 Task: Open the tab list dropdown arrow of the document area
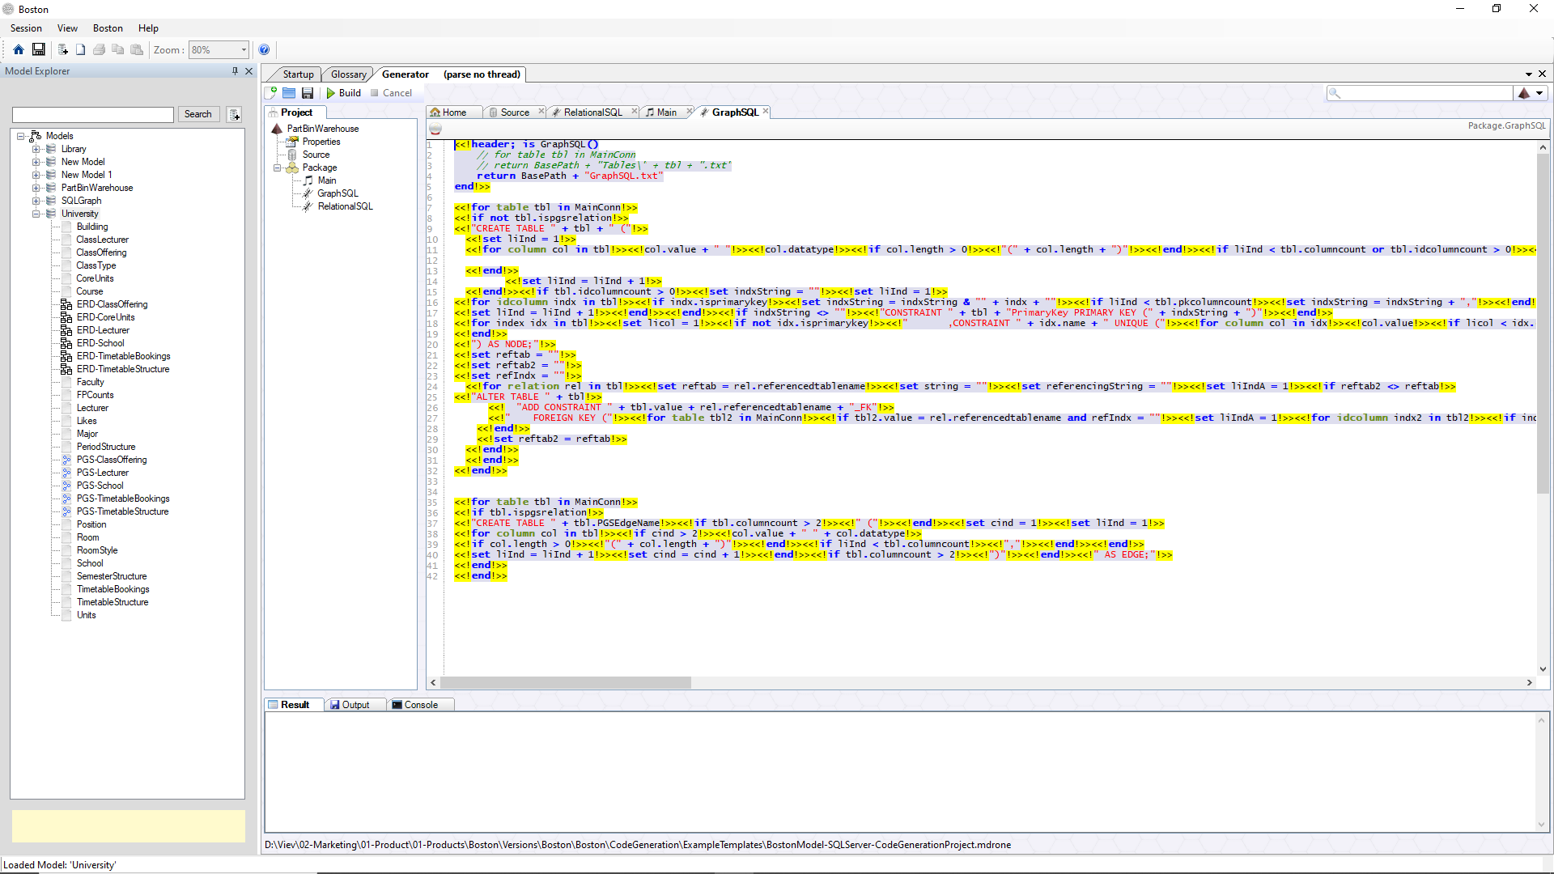(1529, 74)
